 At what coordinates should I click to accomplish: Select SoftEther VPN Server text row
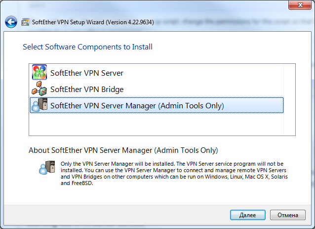coord(87,73)
